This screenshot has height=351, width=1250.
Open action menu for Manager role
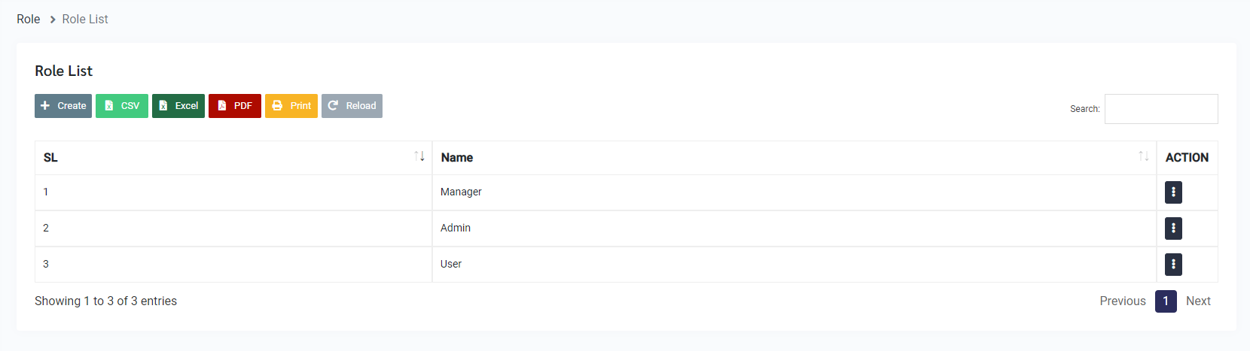(x=1173, y=192)
